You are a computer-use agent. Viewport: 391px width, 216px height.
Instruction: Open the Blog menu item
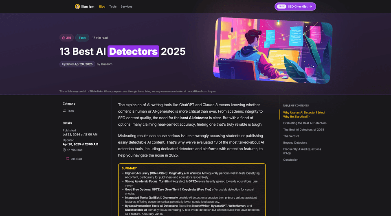[x=102, y=7]
